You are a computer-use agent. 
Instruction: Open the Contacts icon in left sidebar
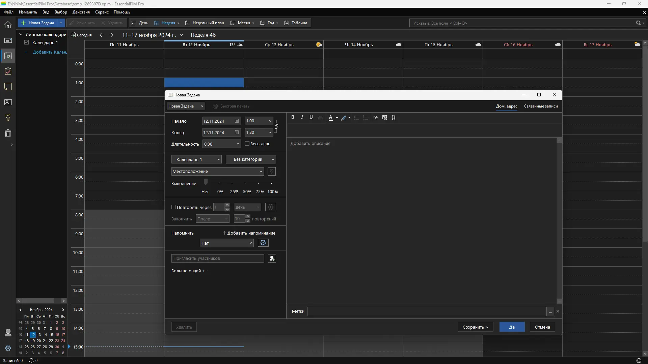click(8, 102)
